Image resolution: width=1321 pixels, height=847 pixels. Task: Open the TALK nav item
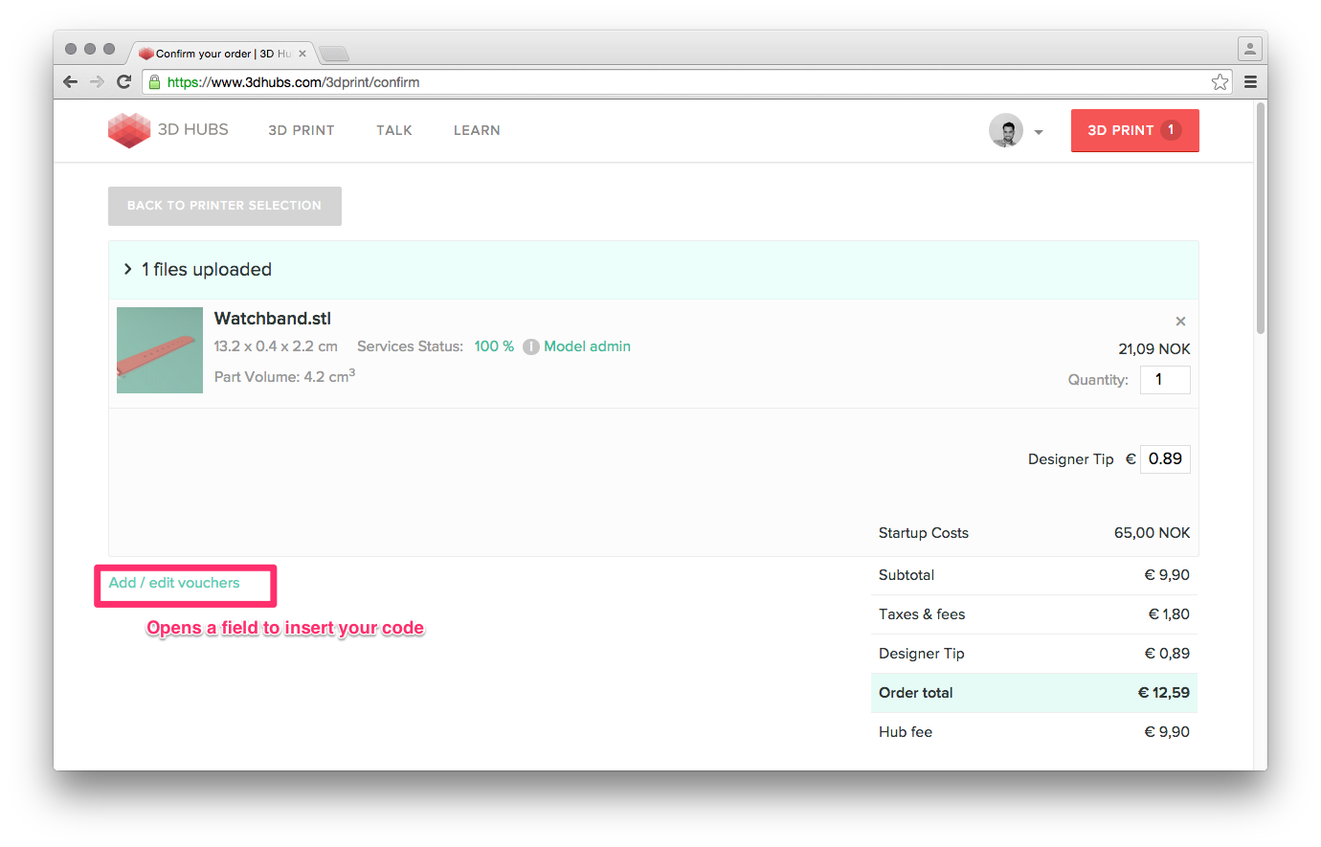click(393, 130)
